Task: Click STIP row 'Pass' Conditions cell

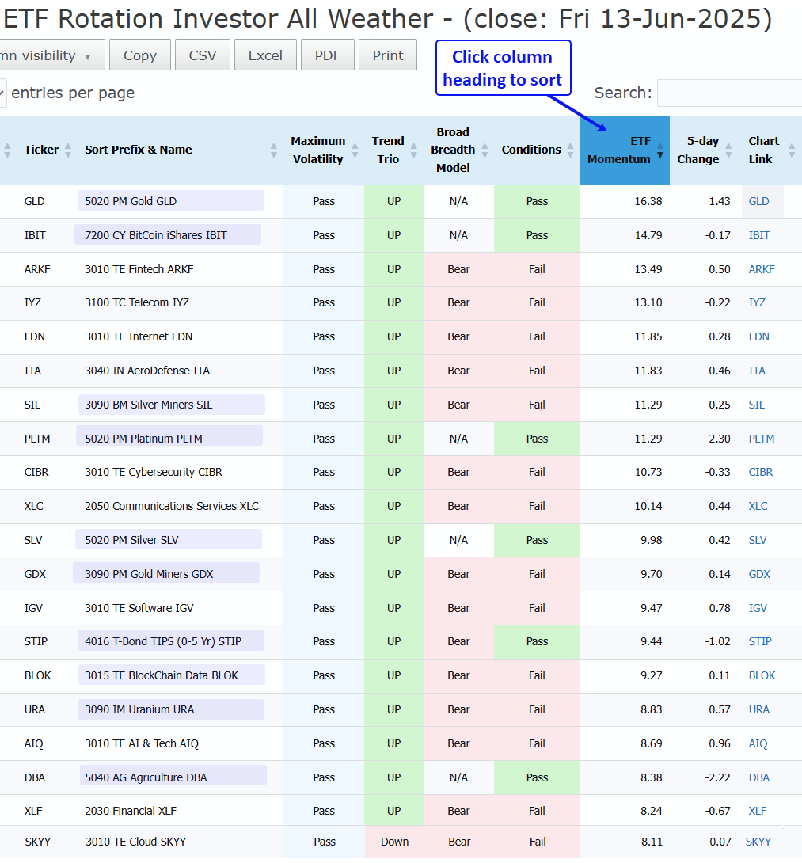Action: [x=537, y=642]
